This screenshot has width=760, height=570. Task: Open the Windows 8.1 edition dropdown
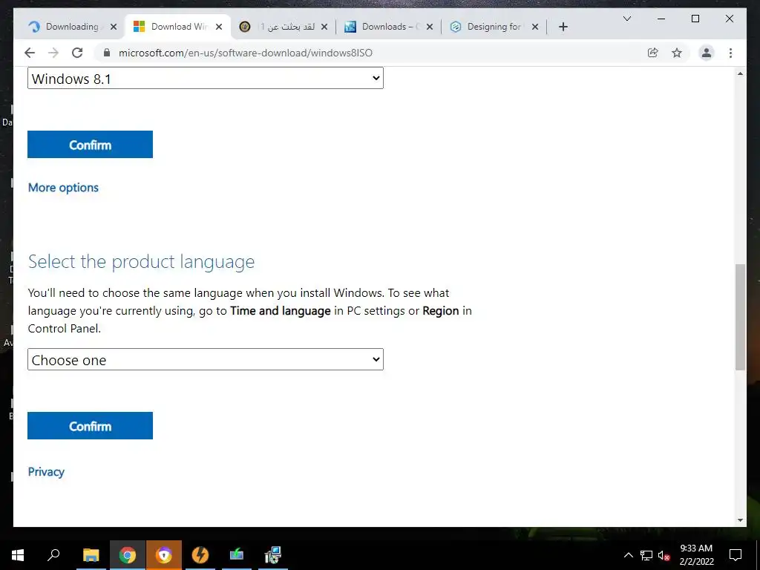pyautogui.click(x=206, y=78)
